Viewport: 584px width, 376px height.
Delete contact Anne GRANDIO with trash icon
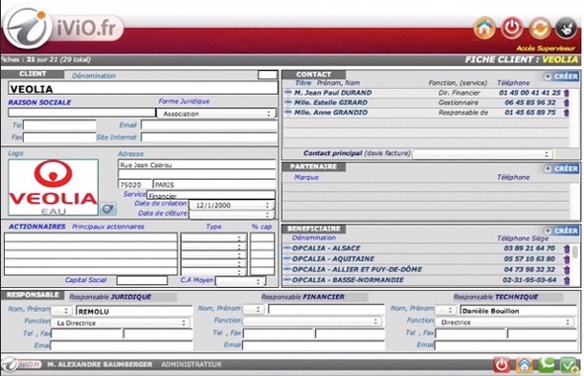coord(566,113)
